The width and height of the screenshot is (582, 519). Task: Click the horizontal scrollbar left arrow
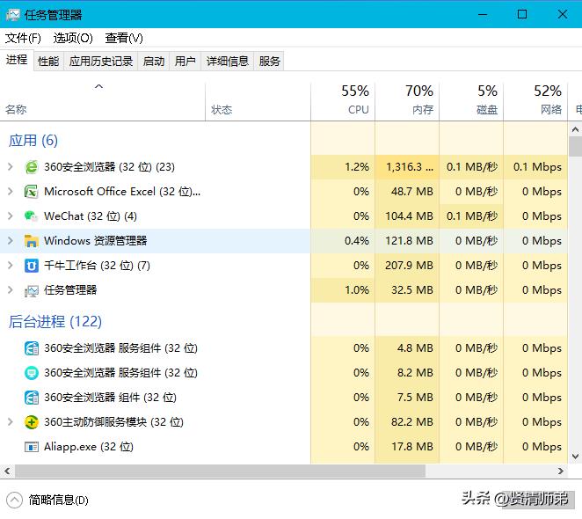coord(7,471)
